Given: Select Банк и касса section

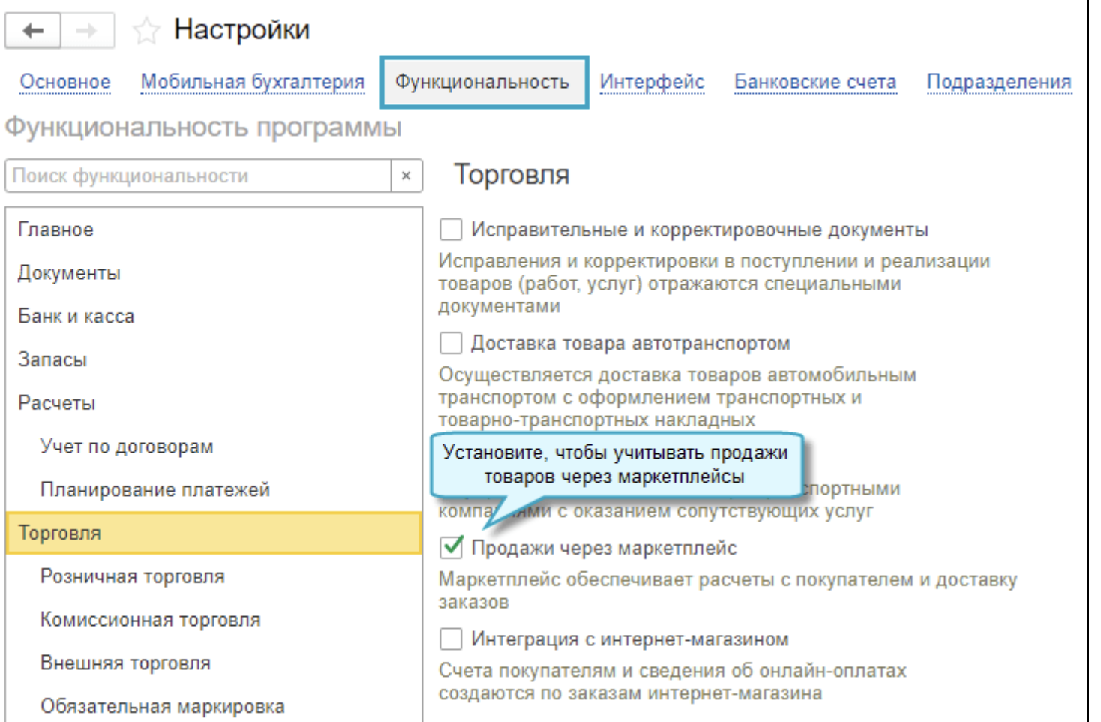Looking at the screenshot, I should (x=76, y=317).
